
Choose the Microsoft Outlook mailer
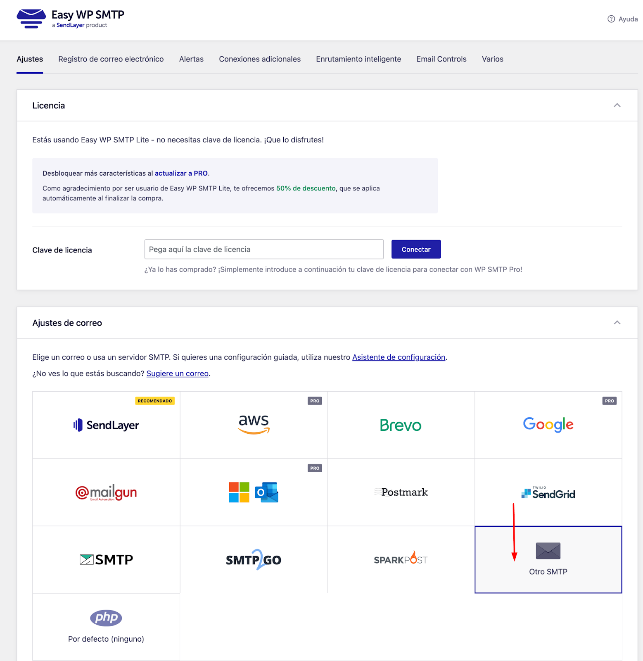(254, 492)
